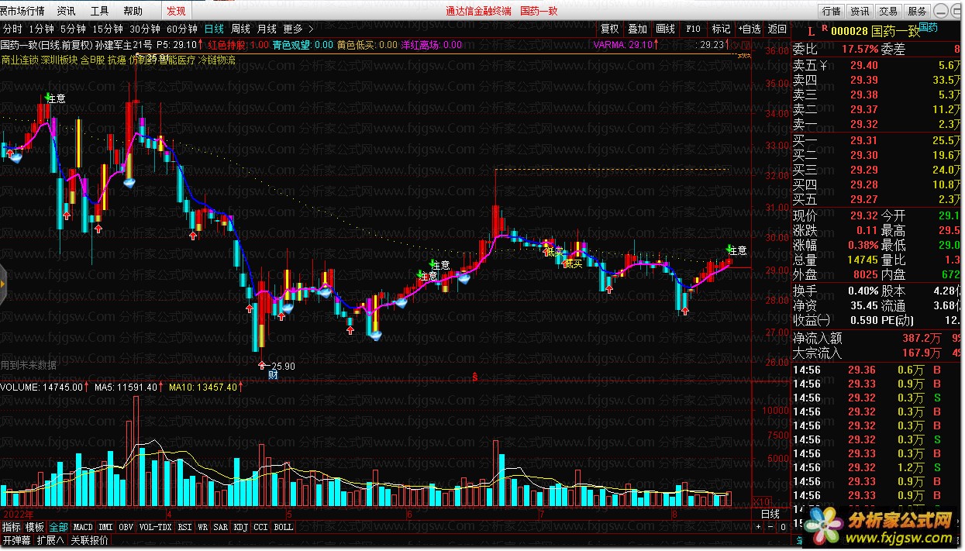Open the partially visible 展市场行情 menu
965x551 pixels.
click(22, 11)
